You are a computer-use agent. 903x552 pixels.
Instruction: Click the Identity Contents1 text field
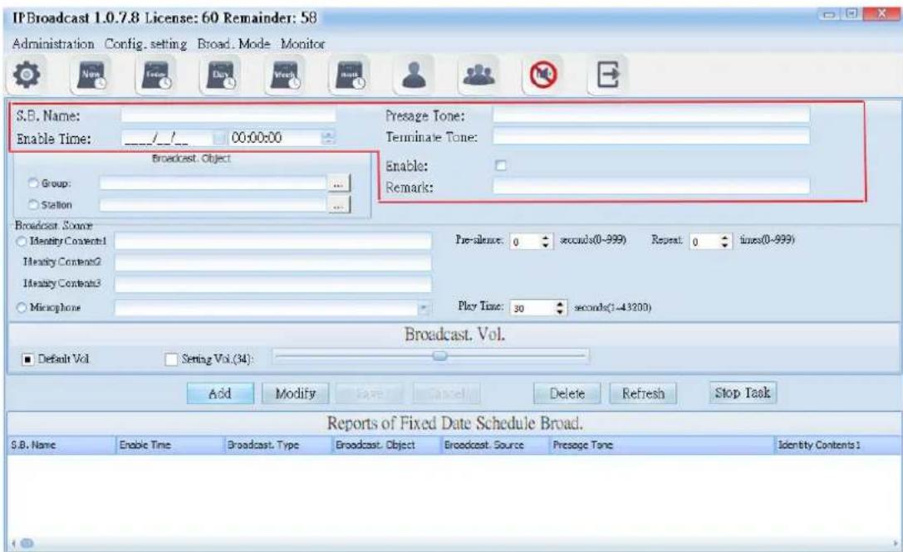coord(273,242)
